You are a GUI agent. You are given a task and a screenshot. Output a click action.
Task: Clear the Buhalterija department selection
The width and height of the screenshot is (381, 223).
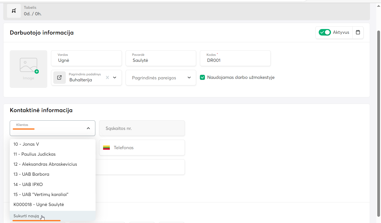tap(107, 78)
